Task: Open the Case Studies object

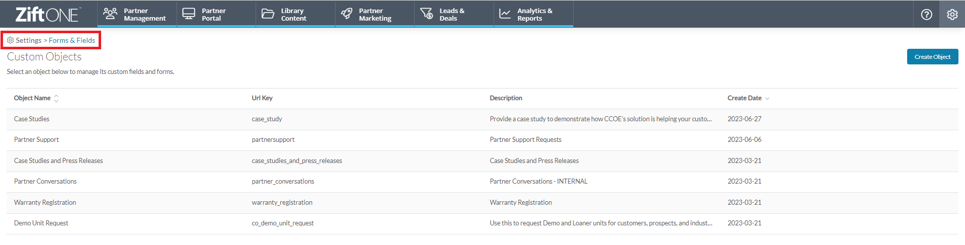Action: pos(32,119)
